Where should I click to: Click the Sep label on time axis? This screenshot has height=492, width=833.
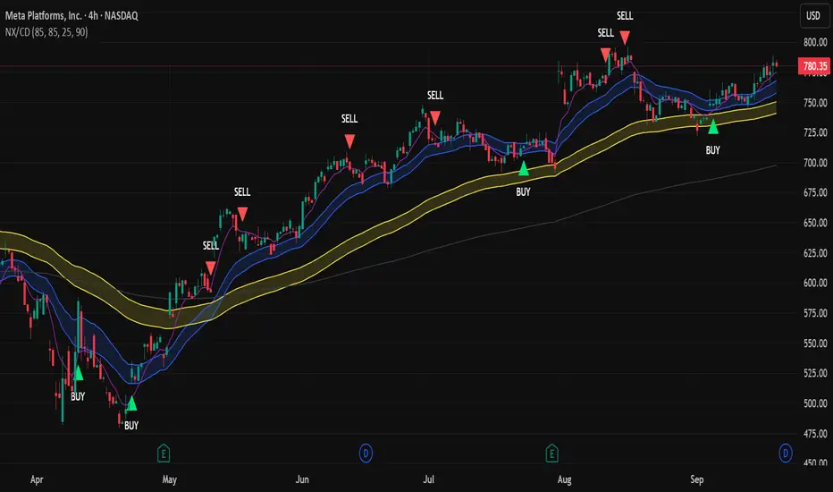(697, 479)
